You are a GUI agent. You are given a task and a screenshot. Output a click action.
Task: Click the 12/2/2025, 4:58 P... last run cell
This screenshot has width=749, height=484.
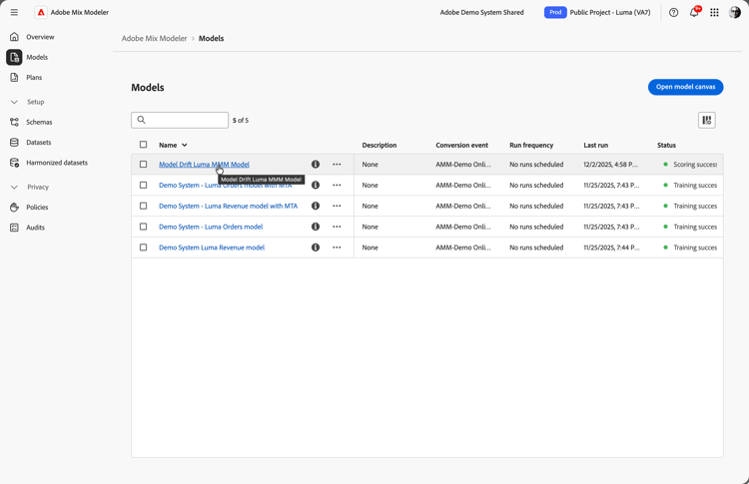(610, 165)
